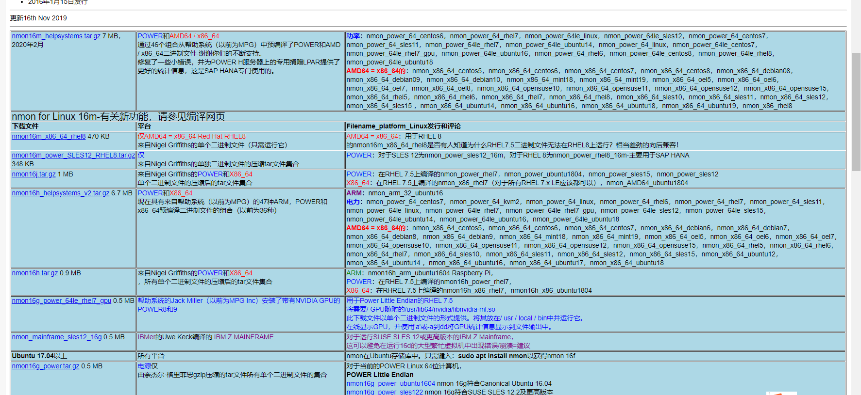Image resolution: width=861 pixels, height=395 pixels.
Task: Select 'sudo apt install nmon' command text
Action: (x=492, y=356)
